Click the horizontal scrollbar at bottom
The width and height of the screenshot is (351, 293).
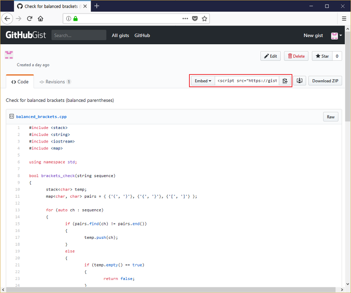click(170, 289)
